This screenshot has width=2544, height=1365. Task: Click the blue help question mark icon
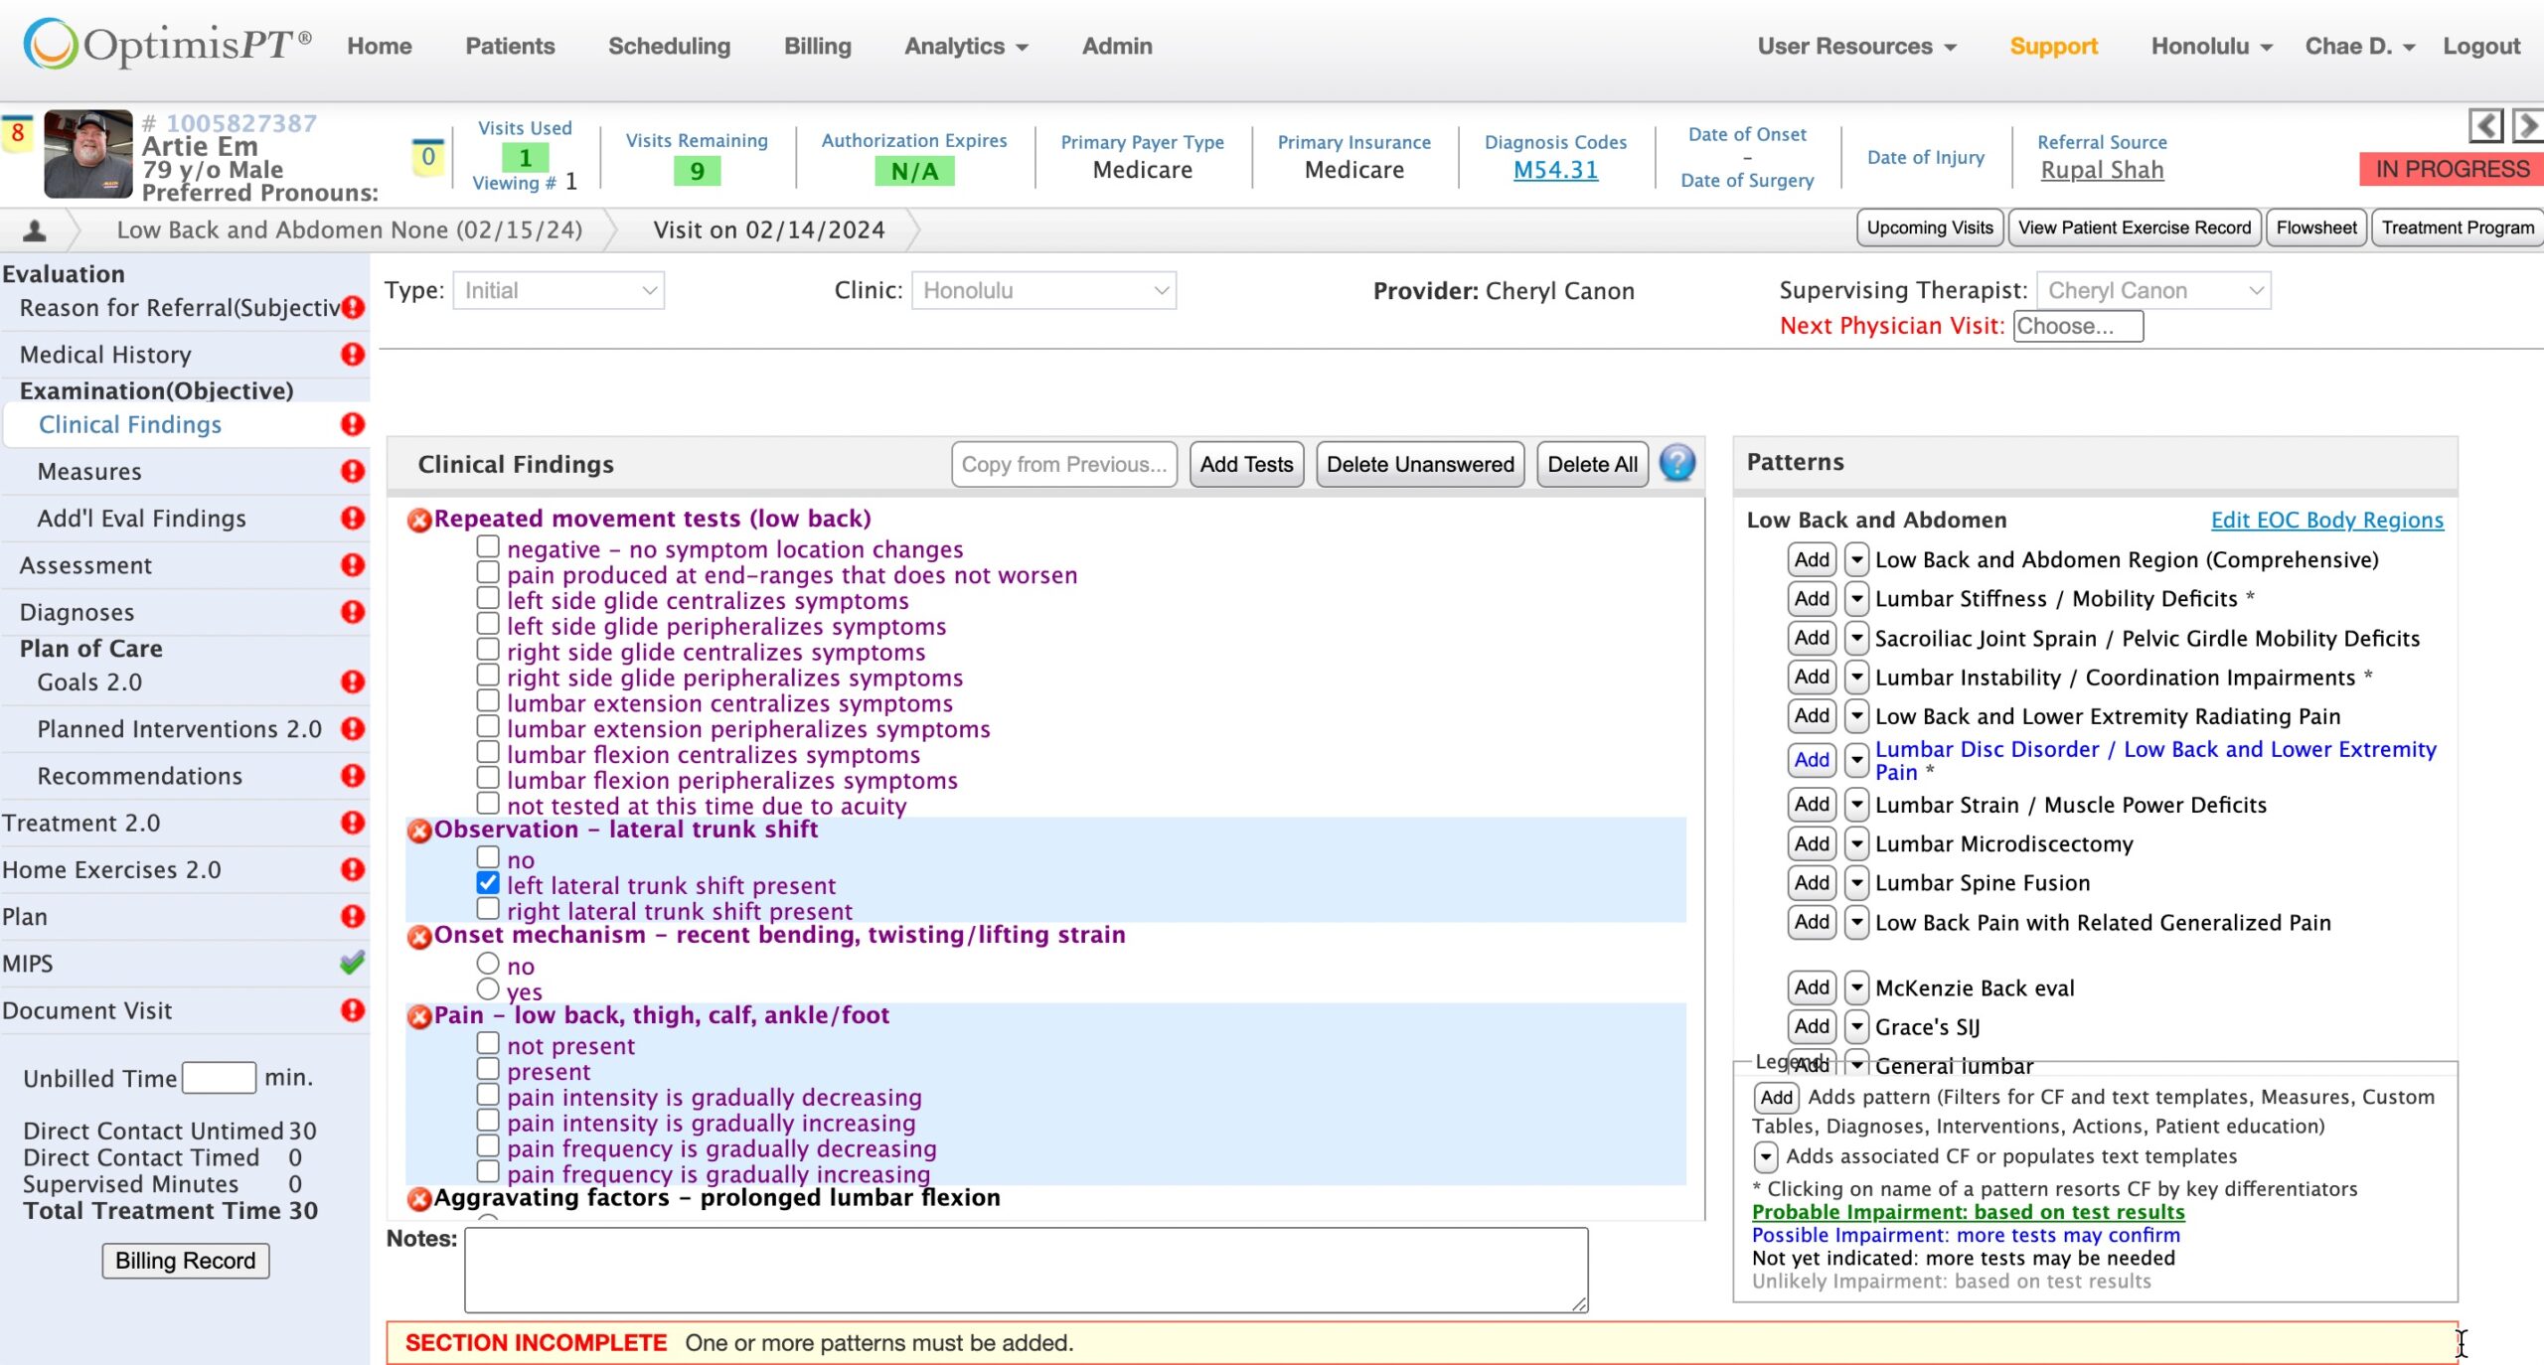point(1676,463)
